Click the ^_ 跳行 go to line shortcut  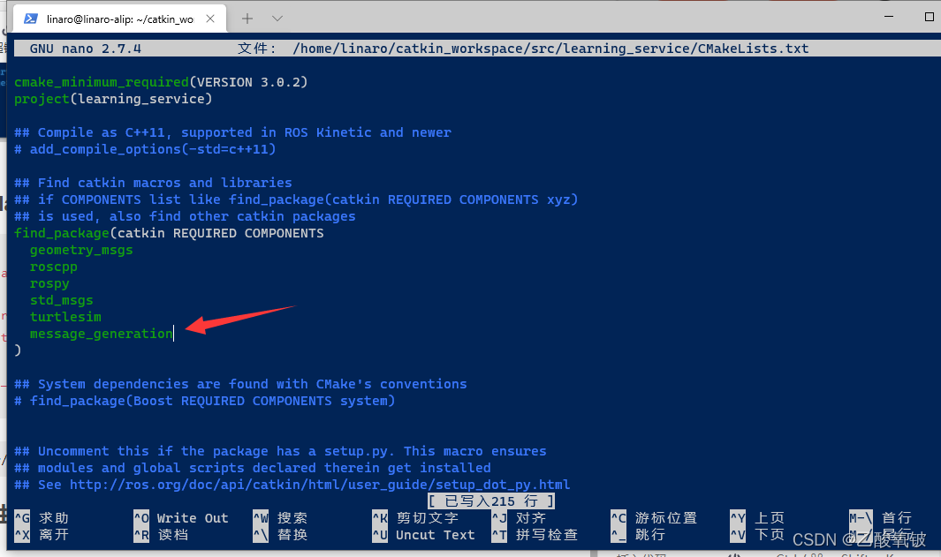tap(639, 534)
